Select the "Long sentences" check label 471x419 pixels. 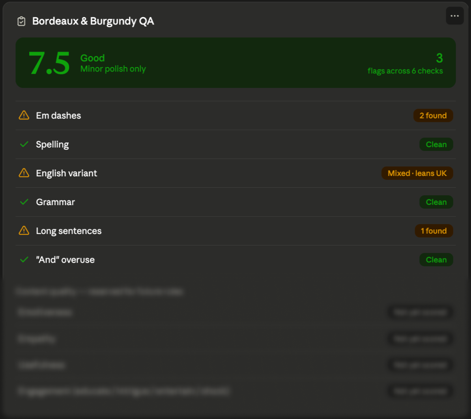(x=69, y=231)
